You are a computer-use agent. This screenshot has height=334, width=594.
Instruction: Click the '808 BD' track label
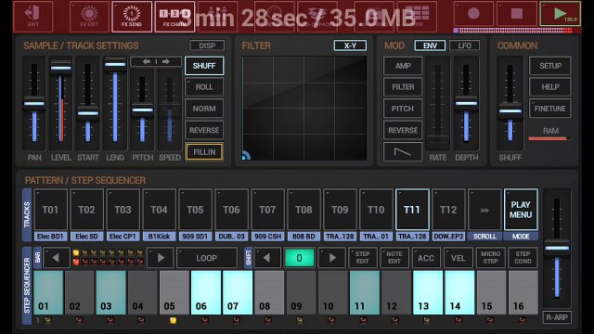click(x=303, y=237)
